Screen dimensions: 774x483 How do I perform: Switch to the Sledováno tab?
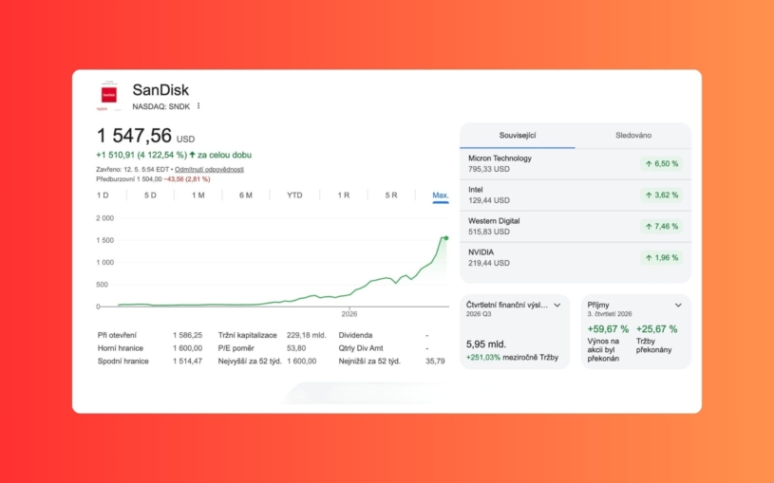click(633, 135)
